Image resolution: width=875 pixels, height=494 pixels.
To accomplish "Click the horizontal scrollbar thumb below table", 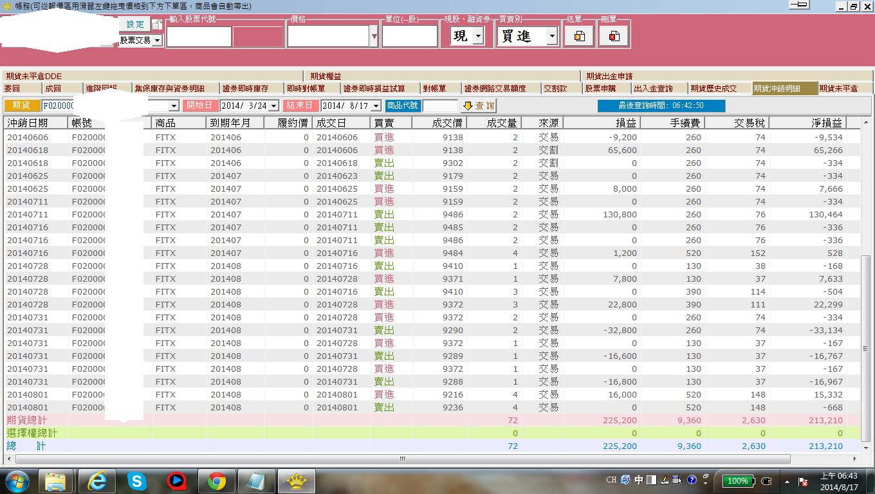I will click(x=402, y=459).
